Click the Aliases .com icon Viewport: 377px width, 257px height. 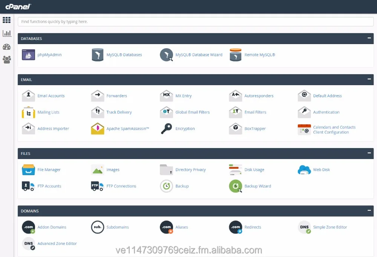(166, 227)
